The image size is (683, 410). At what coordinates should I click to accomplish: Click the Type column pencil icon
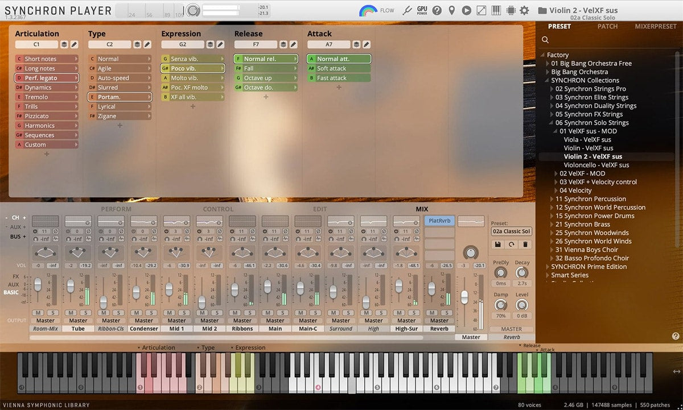[x=147, y=44]
